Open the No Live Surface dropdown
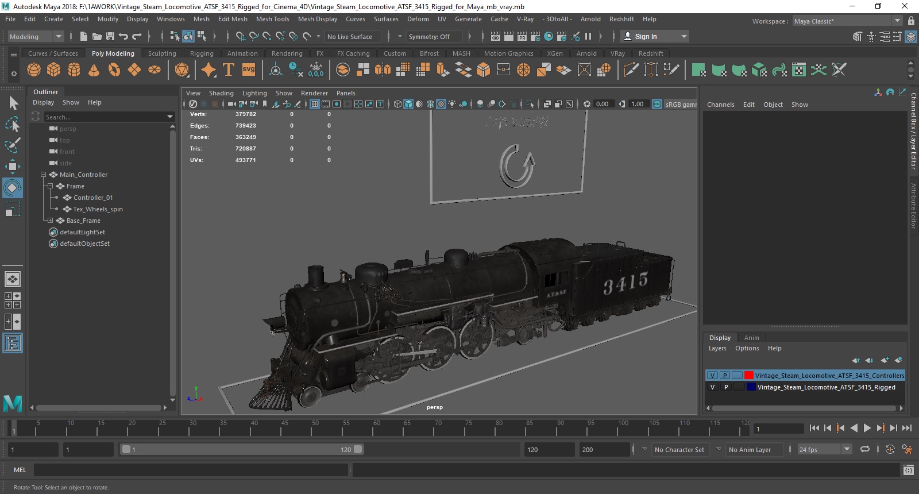Image resolution: width=919 pixels, height=494 pixels. [x=353, y=36]
